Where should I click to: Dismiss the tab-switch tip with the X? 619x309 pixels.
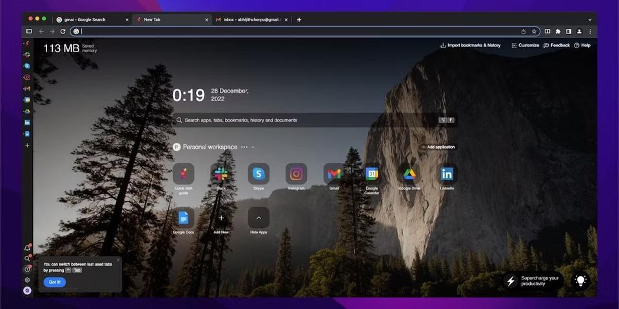point(117,260)
